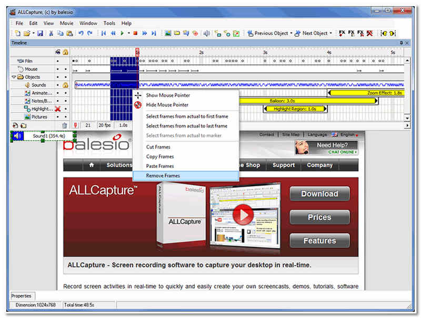Image resolution: width=421 pixels, height=318 pixels.
Task: Click the Cut scissors icon in toolbar
Action: (x=51, y=33)
